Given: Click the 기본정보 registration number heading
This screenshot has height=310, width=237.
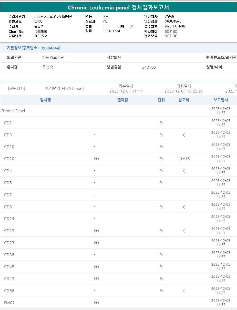Looking at the screenshot, I should pyautogui.click(x=34, y=48).
